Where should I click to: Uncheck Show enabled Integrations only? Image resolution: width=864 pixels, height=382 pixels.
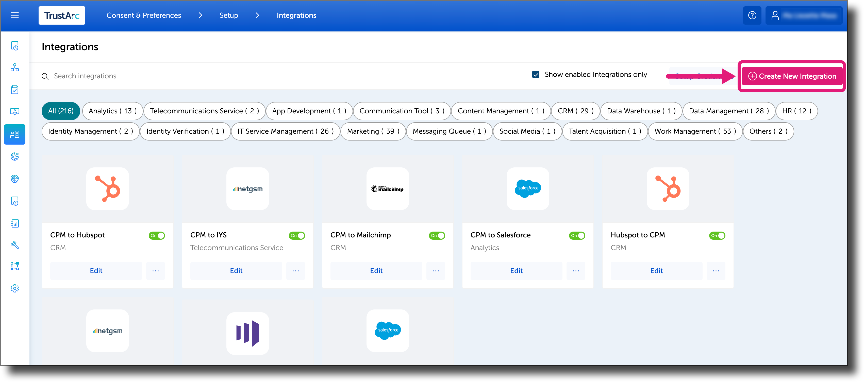[x=536, y=74]
